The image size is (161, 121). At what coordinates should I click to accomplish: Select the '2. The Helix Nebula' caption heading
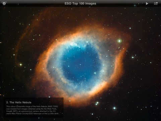pos(19,102)
